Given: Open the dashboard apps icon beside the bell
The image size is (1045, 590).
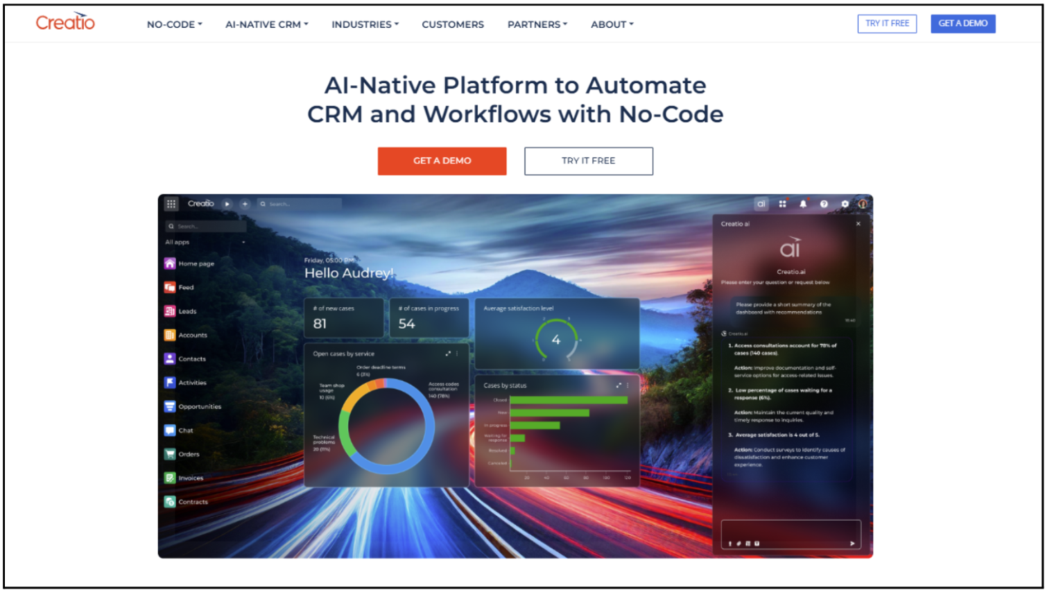Looking at the screenshot, I should point(782,204).
